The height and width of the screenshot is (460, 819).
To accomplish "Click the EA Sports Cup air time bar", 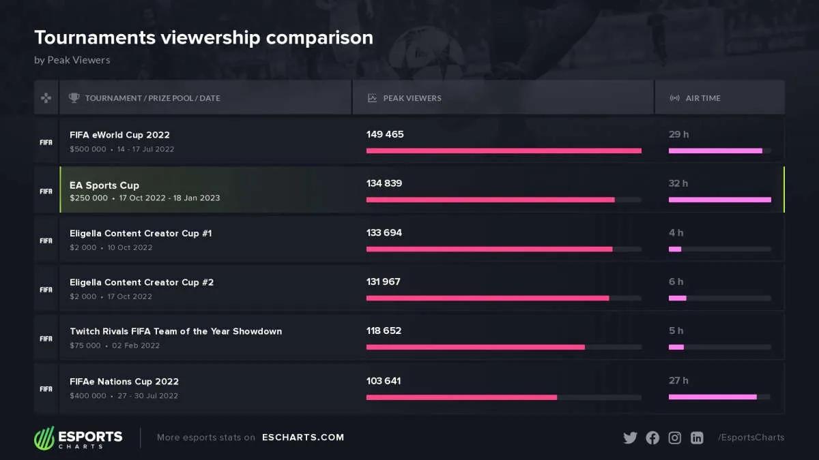I will click(x=719, y=200).
